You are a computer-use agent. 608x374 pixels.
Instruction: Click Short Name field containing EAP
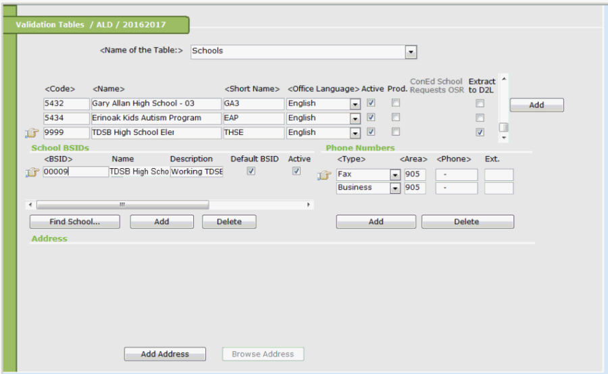pyautogui.click(x=253, y=118)
